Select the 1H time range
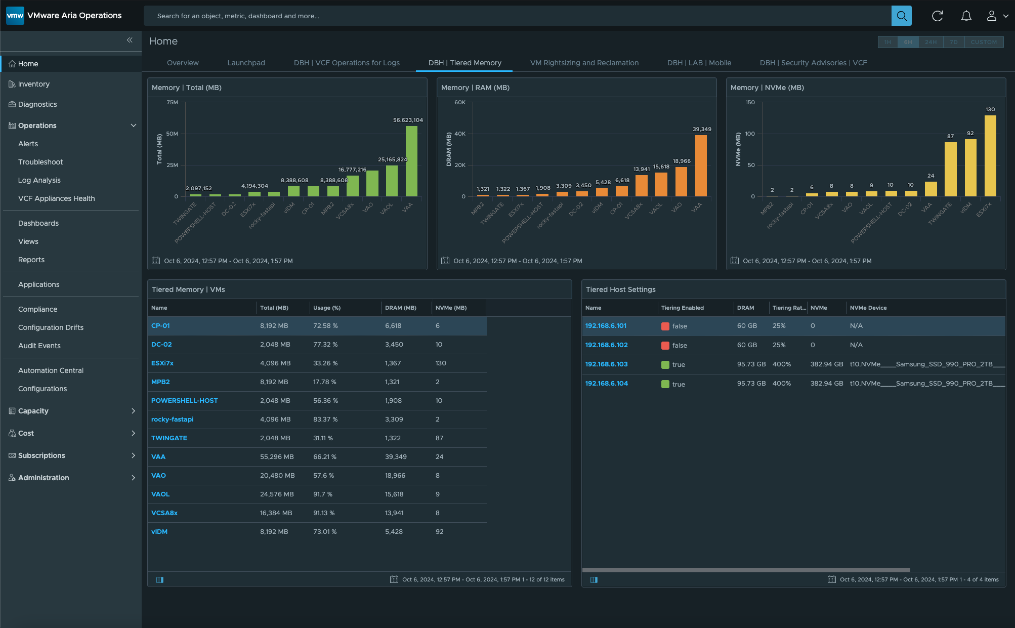Viewport: 1015px width, 628px height. click(887, 42)
